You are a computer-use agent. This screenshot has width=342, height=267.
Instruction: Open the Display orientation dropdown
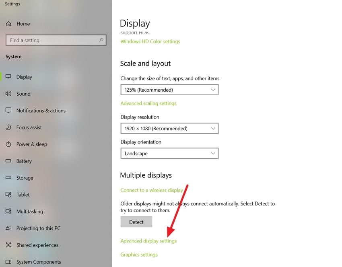pyautogui.click(x=169, y=153)
